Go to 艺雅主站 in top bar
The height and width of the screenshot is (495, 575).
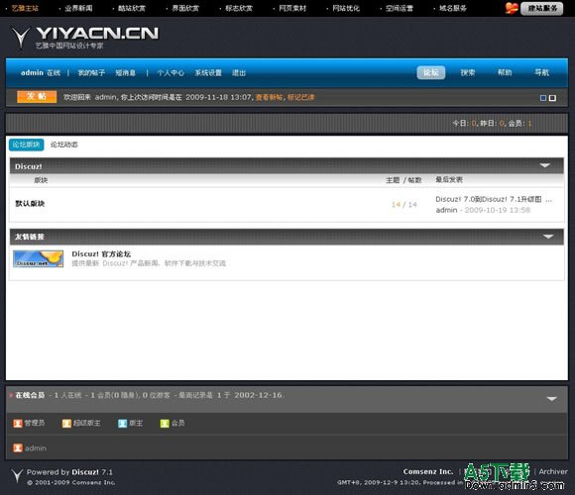tap(25, 8)
